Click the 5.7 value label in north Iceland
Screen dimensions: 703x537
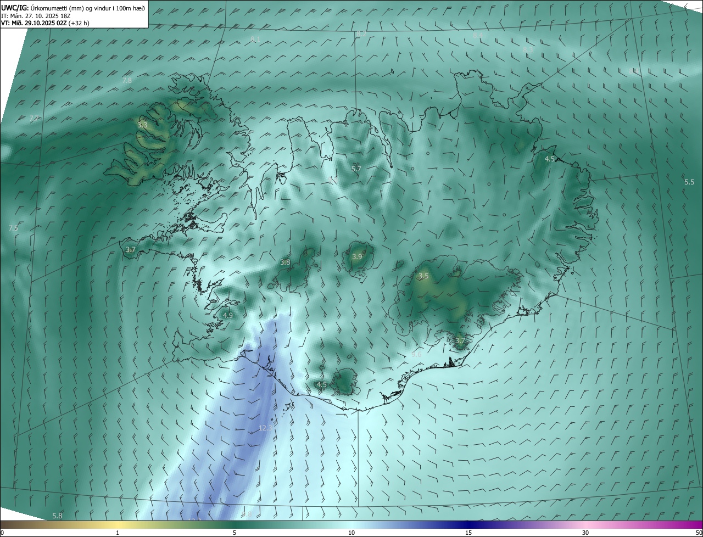click(x=356, y=169)
